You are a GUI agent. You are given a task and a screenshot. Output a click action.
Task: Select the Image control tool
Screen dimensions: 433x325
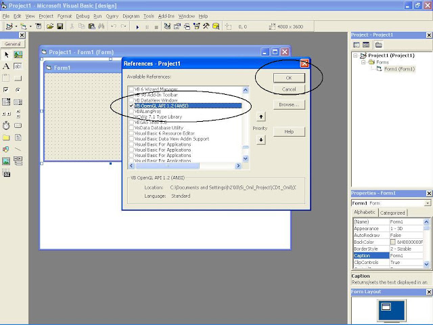[x=6, y=161]
